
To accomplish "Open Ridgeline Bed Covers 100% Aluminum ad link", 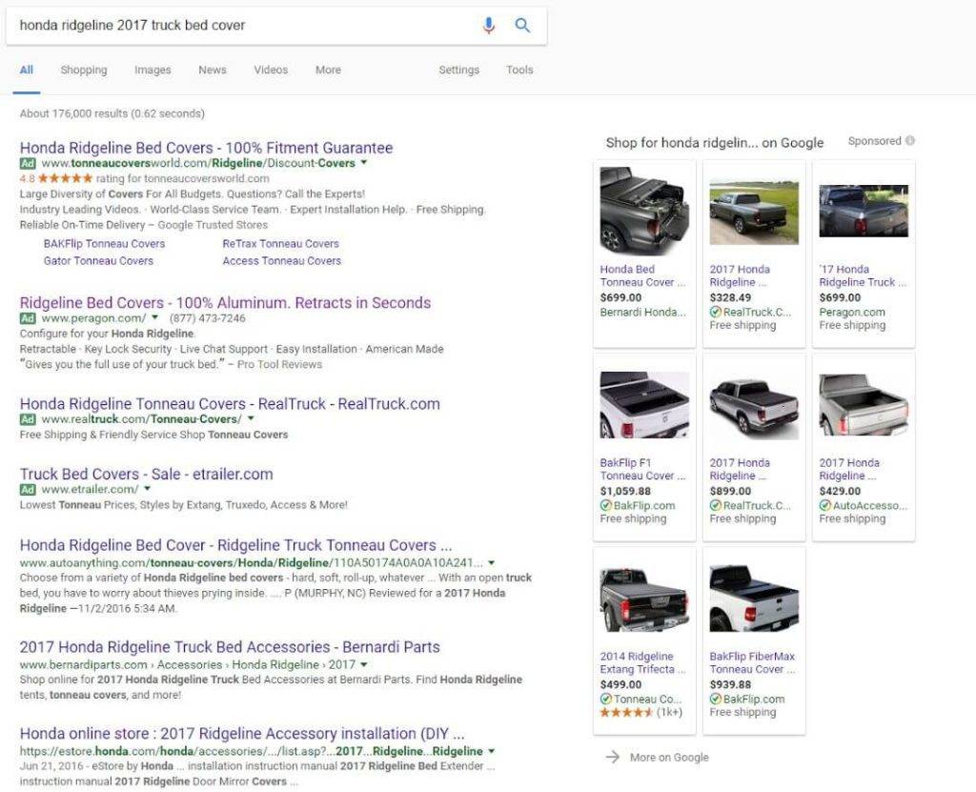I will coord(225,303).
